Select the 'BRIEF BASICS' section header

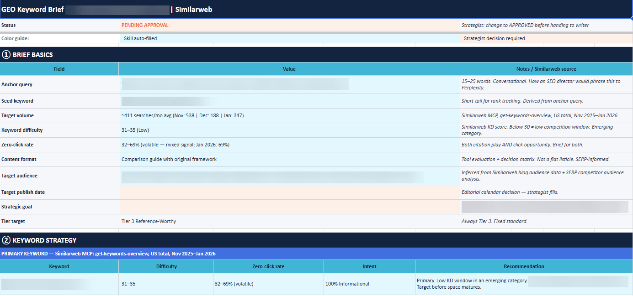click(316, 55)
